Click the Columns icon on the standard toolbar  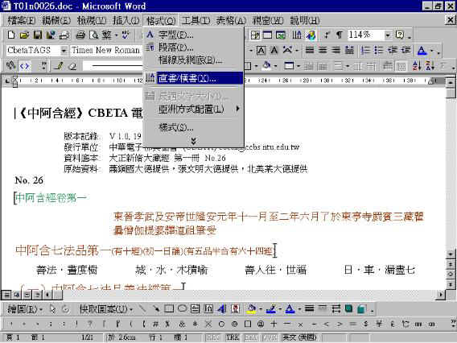(297, 35)
